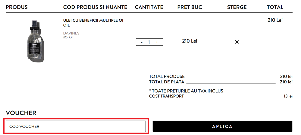Click the TOTAL PRODUSE summary label
This screenshot has height=135, width=301.
point(167,76)
